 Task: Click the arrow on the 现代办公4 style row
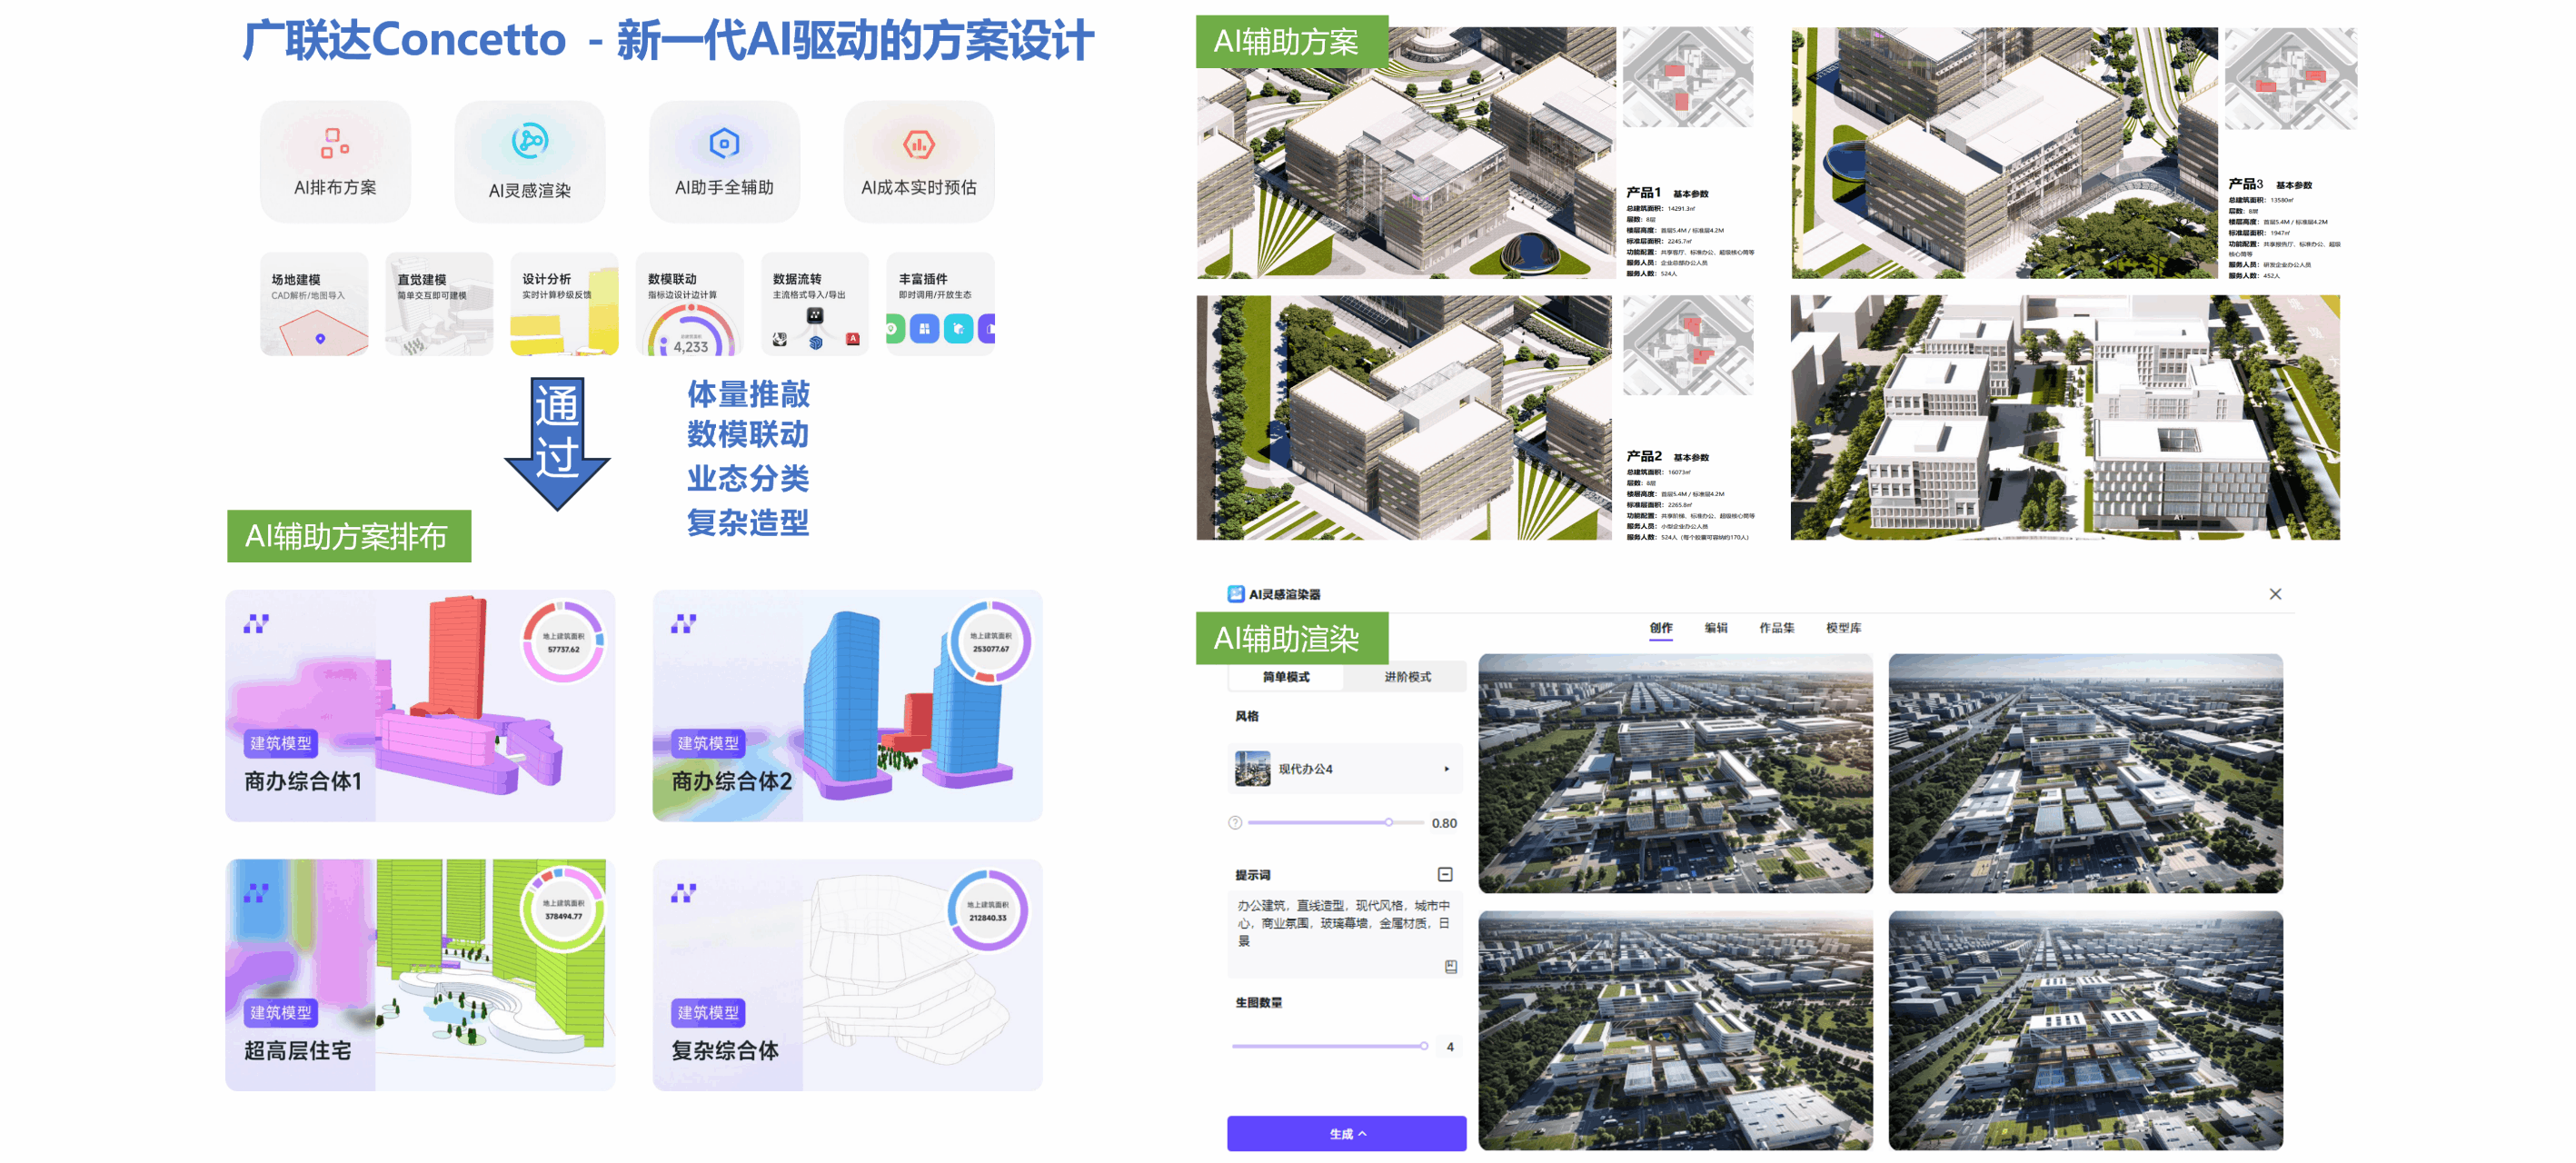click(x=1447, y=769)
